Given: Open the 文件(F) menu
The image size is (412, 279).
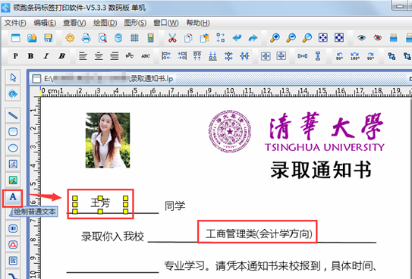Looking at the screenshot, I should click(15, 23).
